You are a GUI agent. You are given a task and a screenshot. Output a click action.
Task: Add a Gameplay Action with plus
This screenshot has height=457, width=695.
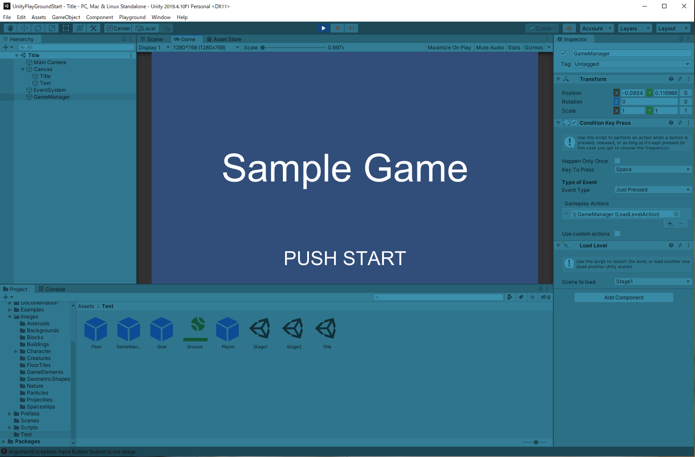point(670,224)
